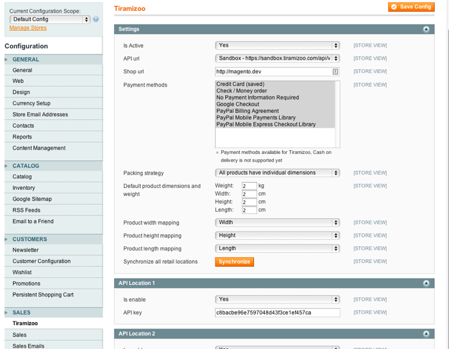449x349 pixels.
Task: Open the Inventory configuration tab
Action: click(x=53, y=188)
